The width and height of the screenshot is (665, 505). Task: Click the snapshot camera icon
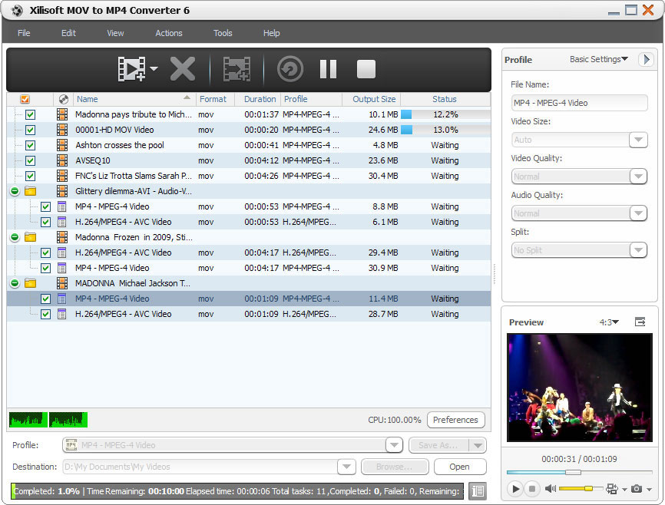pyautogui.click(x=636, y=488)
